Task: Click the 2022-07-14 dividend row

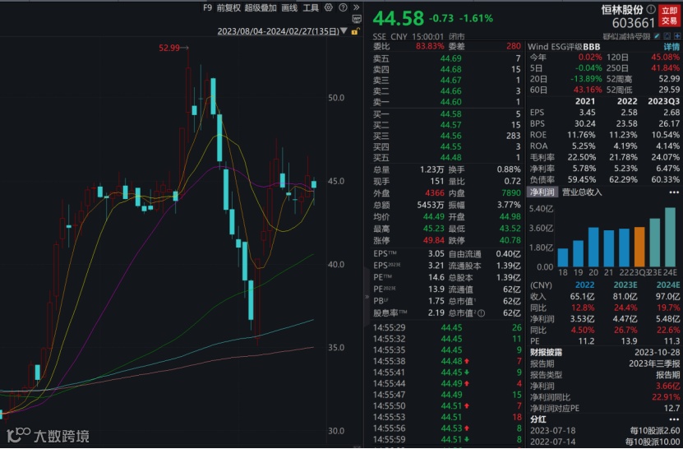Action: (x=605, y=442)
